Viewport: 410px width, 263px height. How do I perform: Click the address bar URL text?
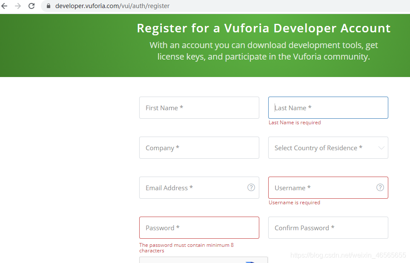pyautogui.click(x=112, y=6)
